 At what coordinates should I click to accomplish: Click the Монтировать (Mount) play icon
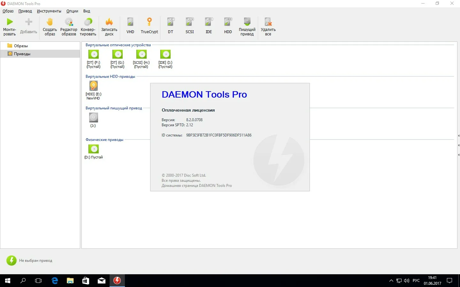click(x=10, y=22)
